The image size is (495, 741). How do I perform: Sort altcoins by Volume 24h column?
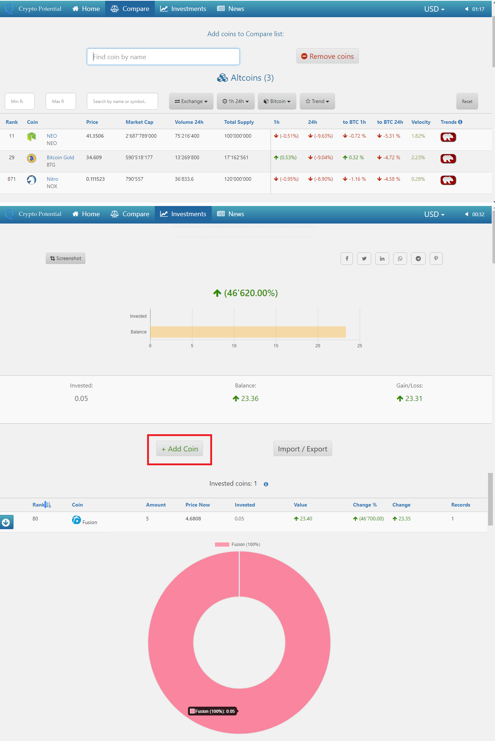(189, 122)
